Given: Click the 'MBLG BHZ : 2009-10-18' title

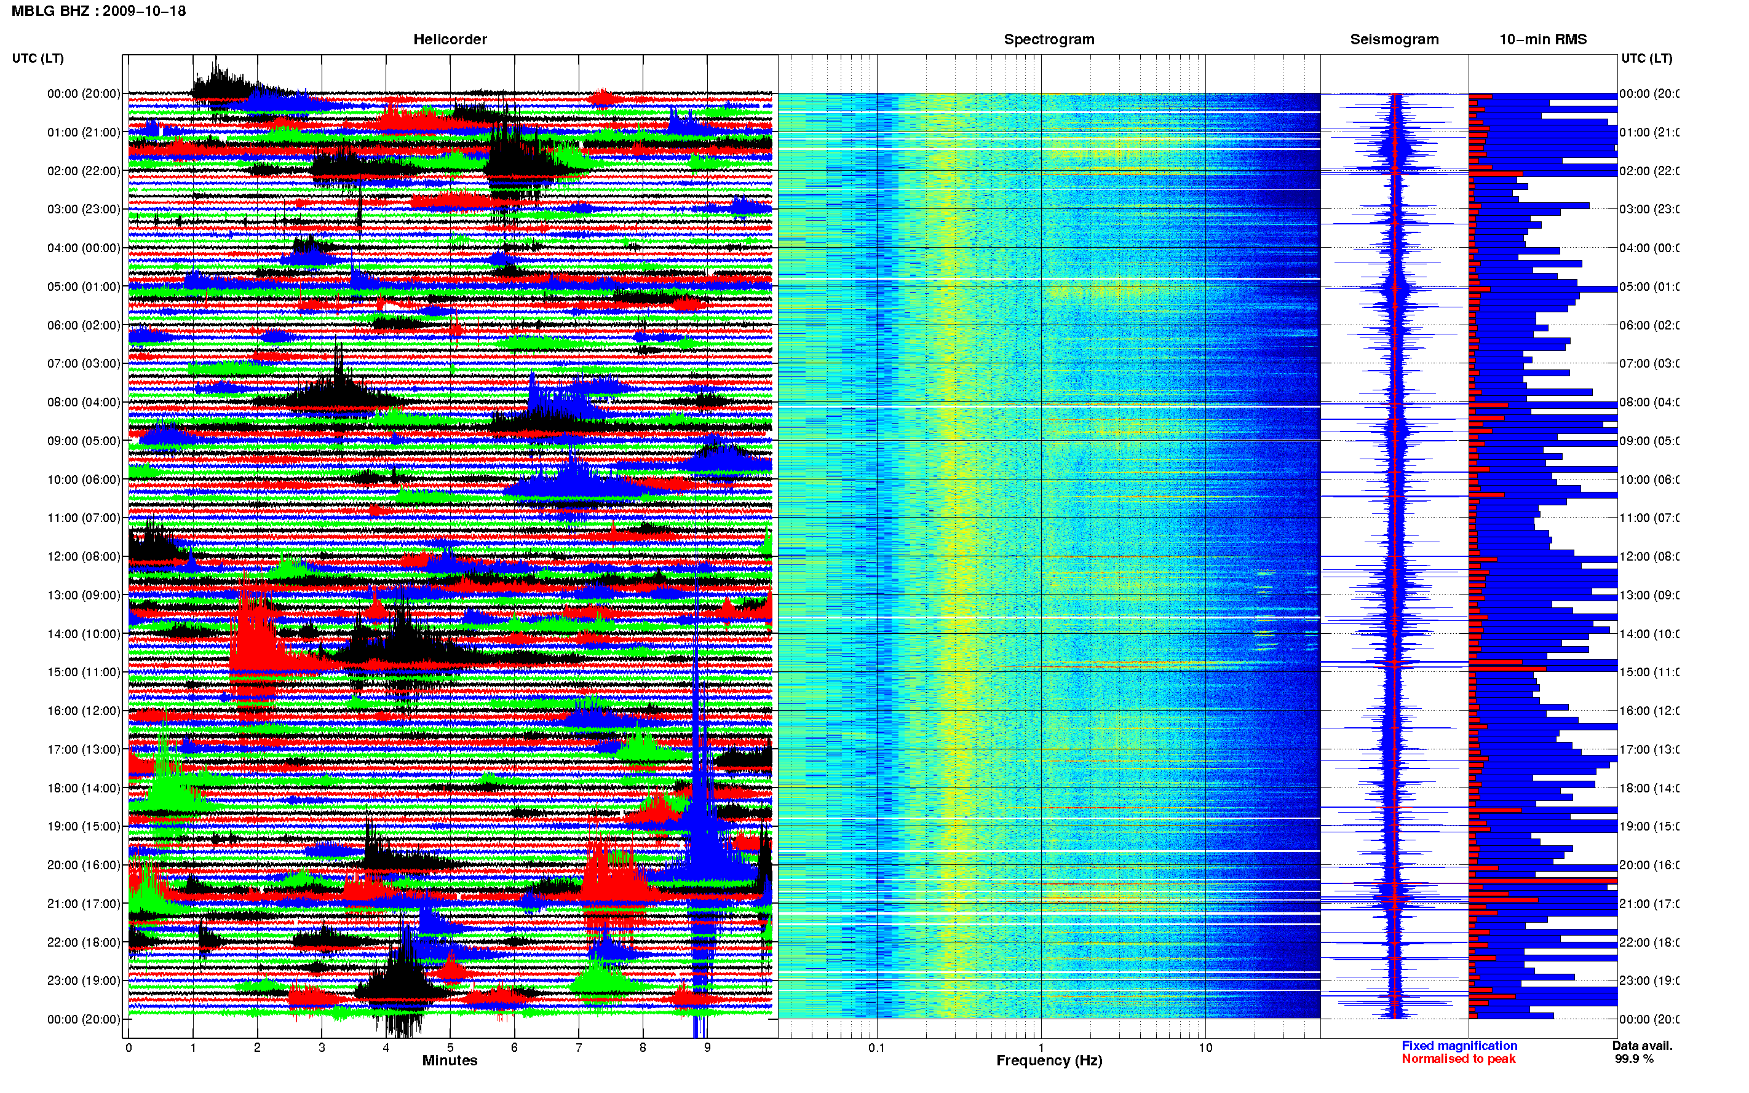Looking at the screenshot, I should tap(99, 11).
